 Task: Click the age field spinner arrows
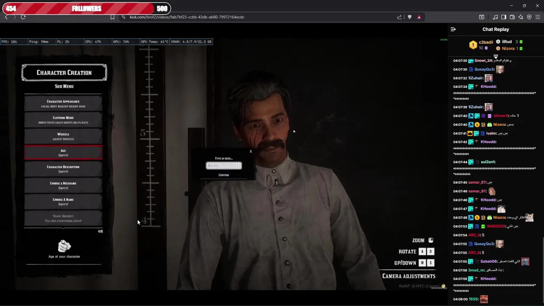pyautogui.click(x=238, y=166)
